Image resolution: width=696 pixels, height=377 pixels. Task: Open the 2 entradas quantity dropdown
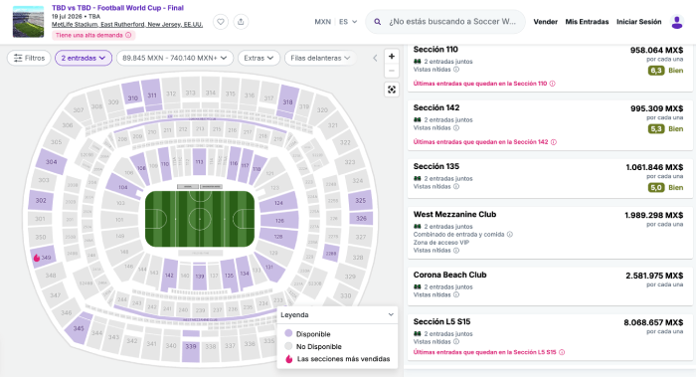tap(84, 58)
